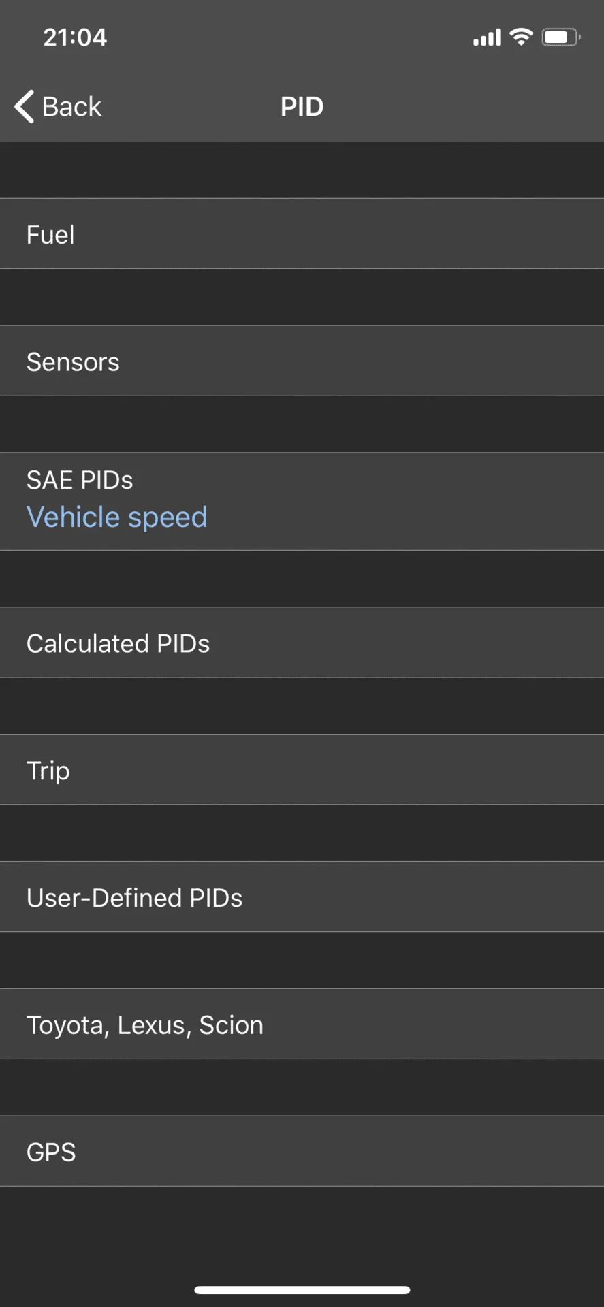Expand the User-Defined PIDs group
The image size is (604, 1307).
pos(302,897)
